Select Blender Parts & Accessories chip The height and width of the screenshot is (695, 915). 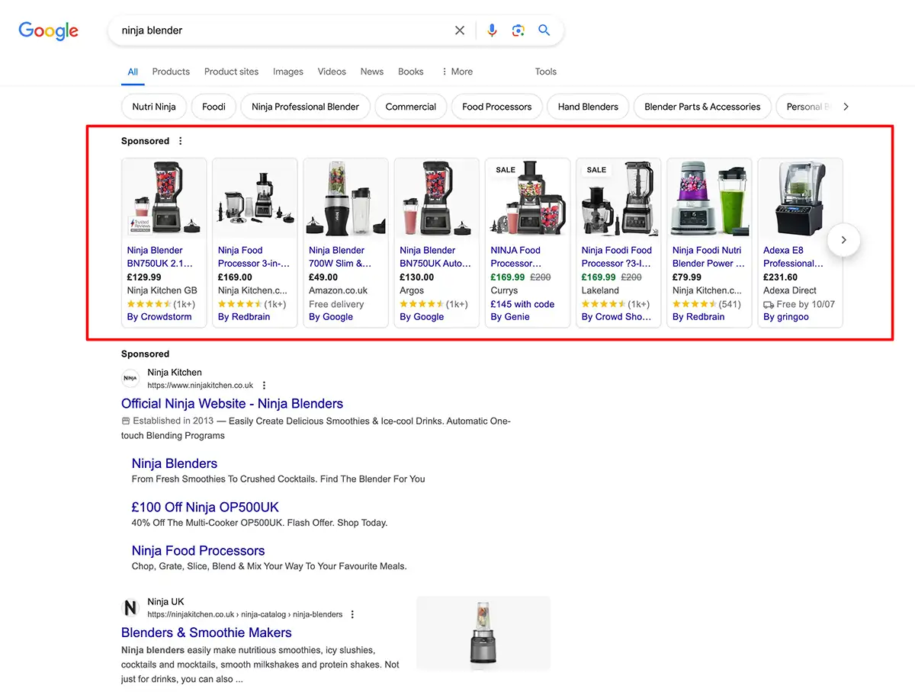[702, 107]
